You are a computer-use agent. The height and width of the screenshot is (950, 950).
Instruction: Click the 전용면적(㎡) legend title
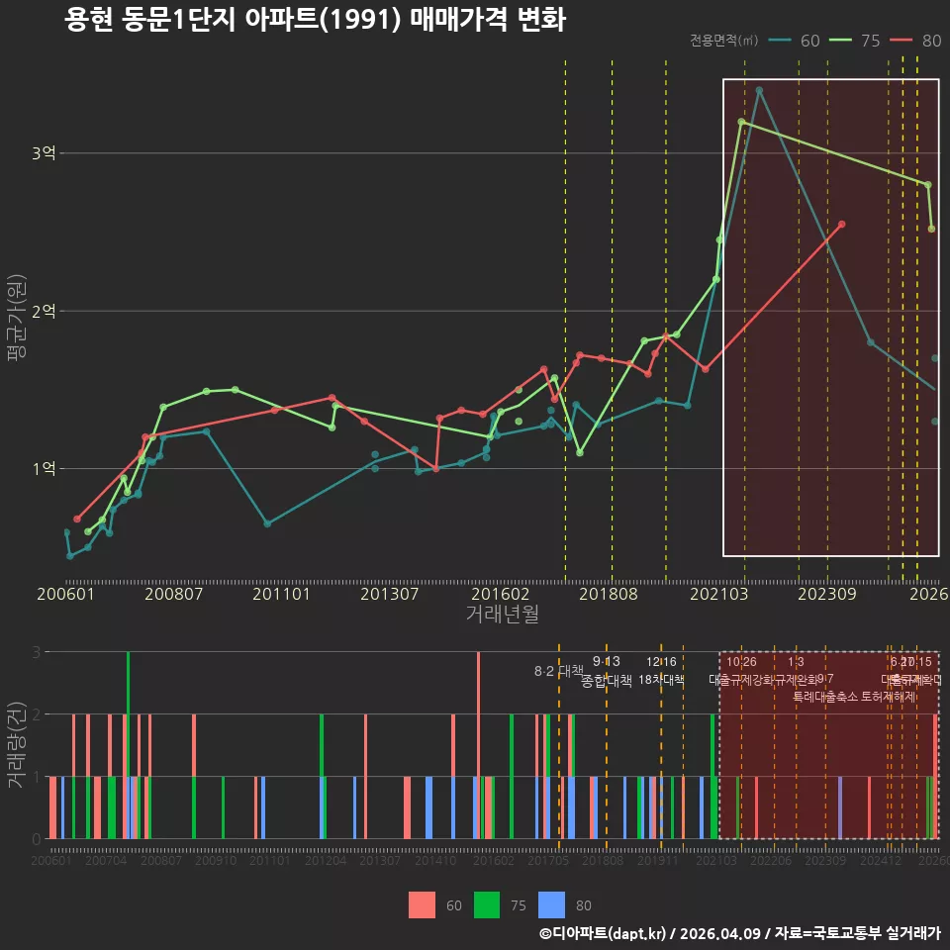pyautogui.click(x=724, y=41)
